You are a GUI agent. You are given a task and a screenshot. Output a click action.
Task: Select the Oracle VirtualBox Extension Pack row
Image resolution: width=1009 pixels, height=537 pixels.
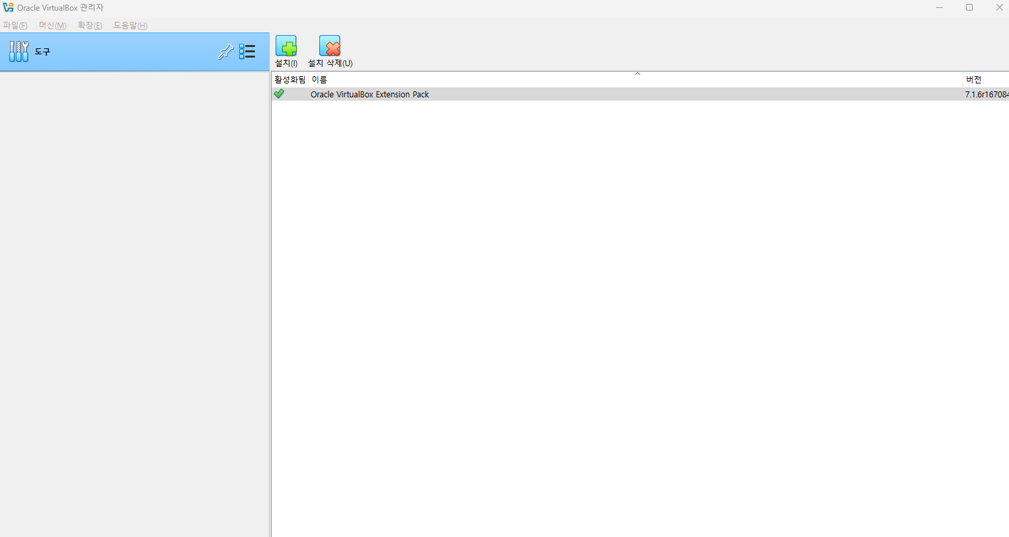coord(640,94)
